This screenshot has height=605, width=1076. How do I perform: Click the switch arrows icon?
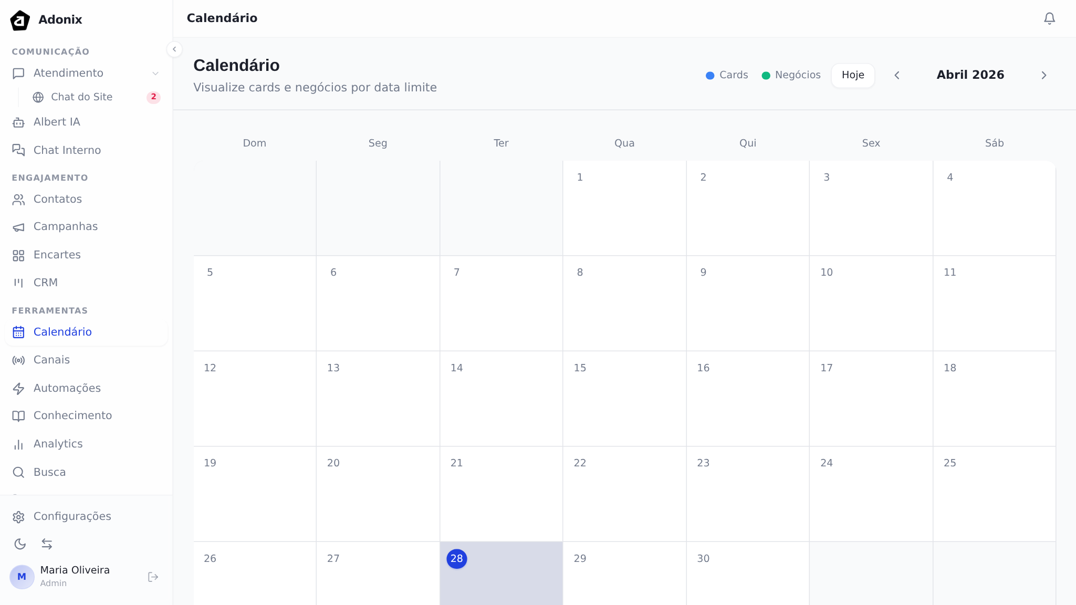pyautogui.click(x=47, y=544)
